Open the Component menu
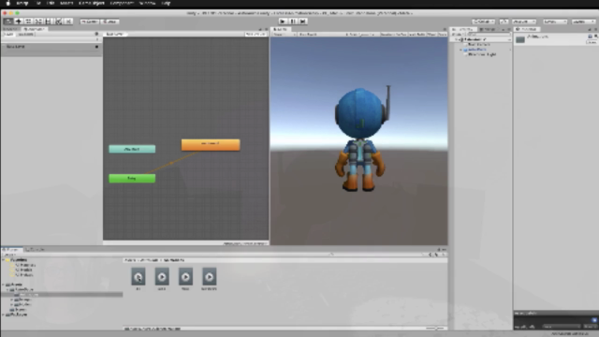This screenshot has height=337, width=599. [122, 3]
